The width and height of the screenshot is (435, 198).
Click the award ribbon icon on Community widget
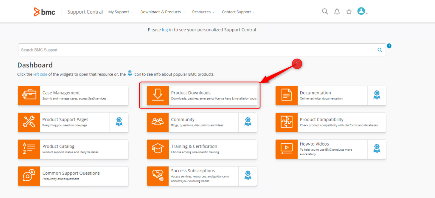pos(248,122)
